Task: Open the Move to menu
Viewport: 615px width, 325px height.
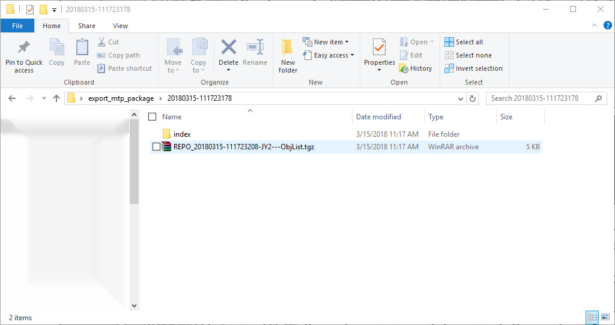Action: [x=173, y=56]
